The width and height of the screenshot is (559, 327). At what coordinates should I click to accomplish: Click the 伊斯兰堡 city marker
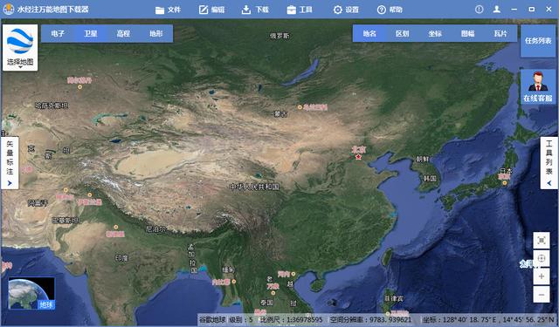point(90,195)
